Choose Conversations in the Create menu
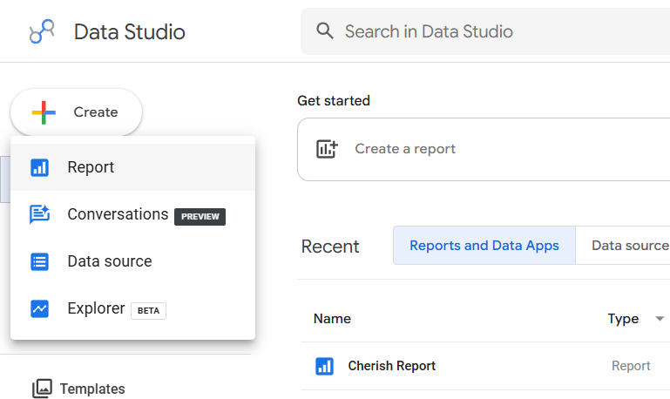Viewport: 670px width, 399px height. pyautogui.click(x=133, y=214)
